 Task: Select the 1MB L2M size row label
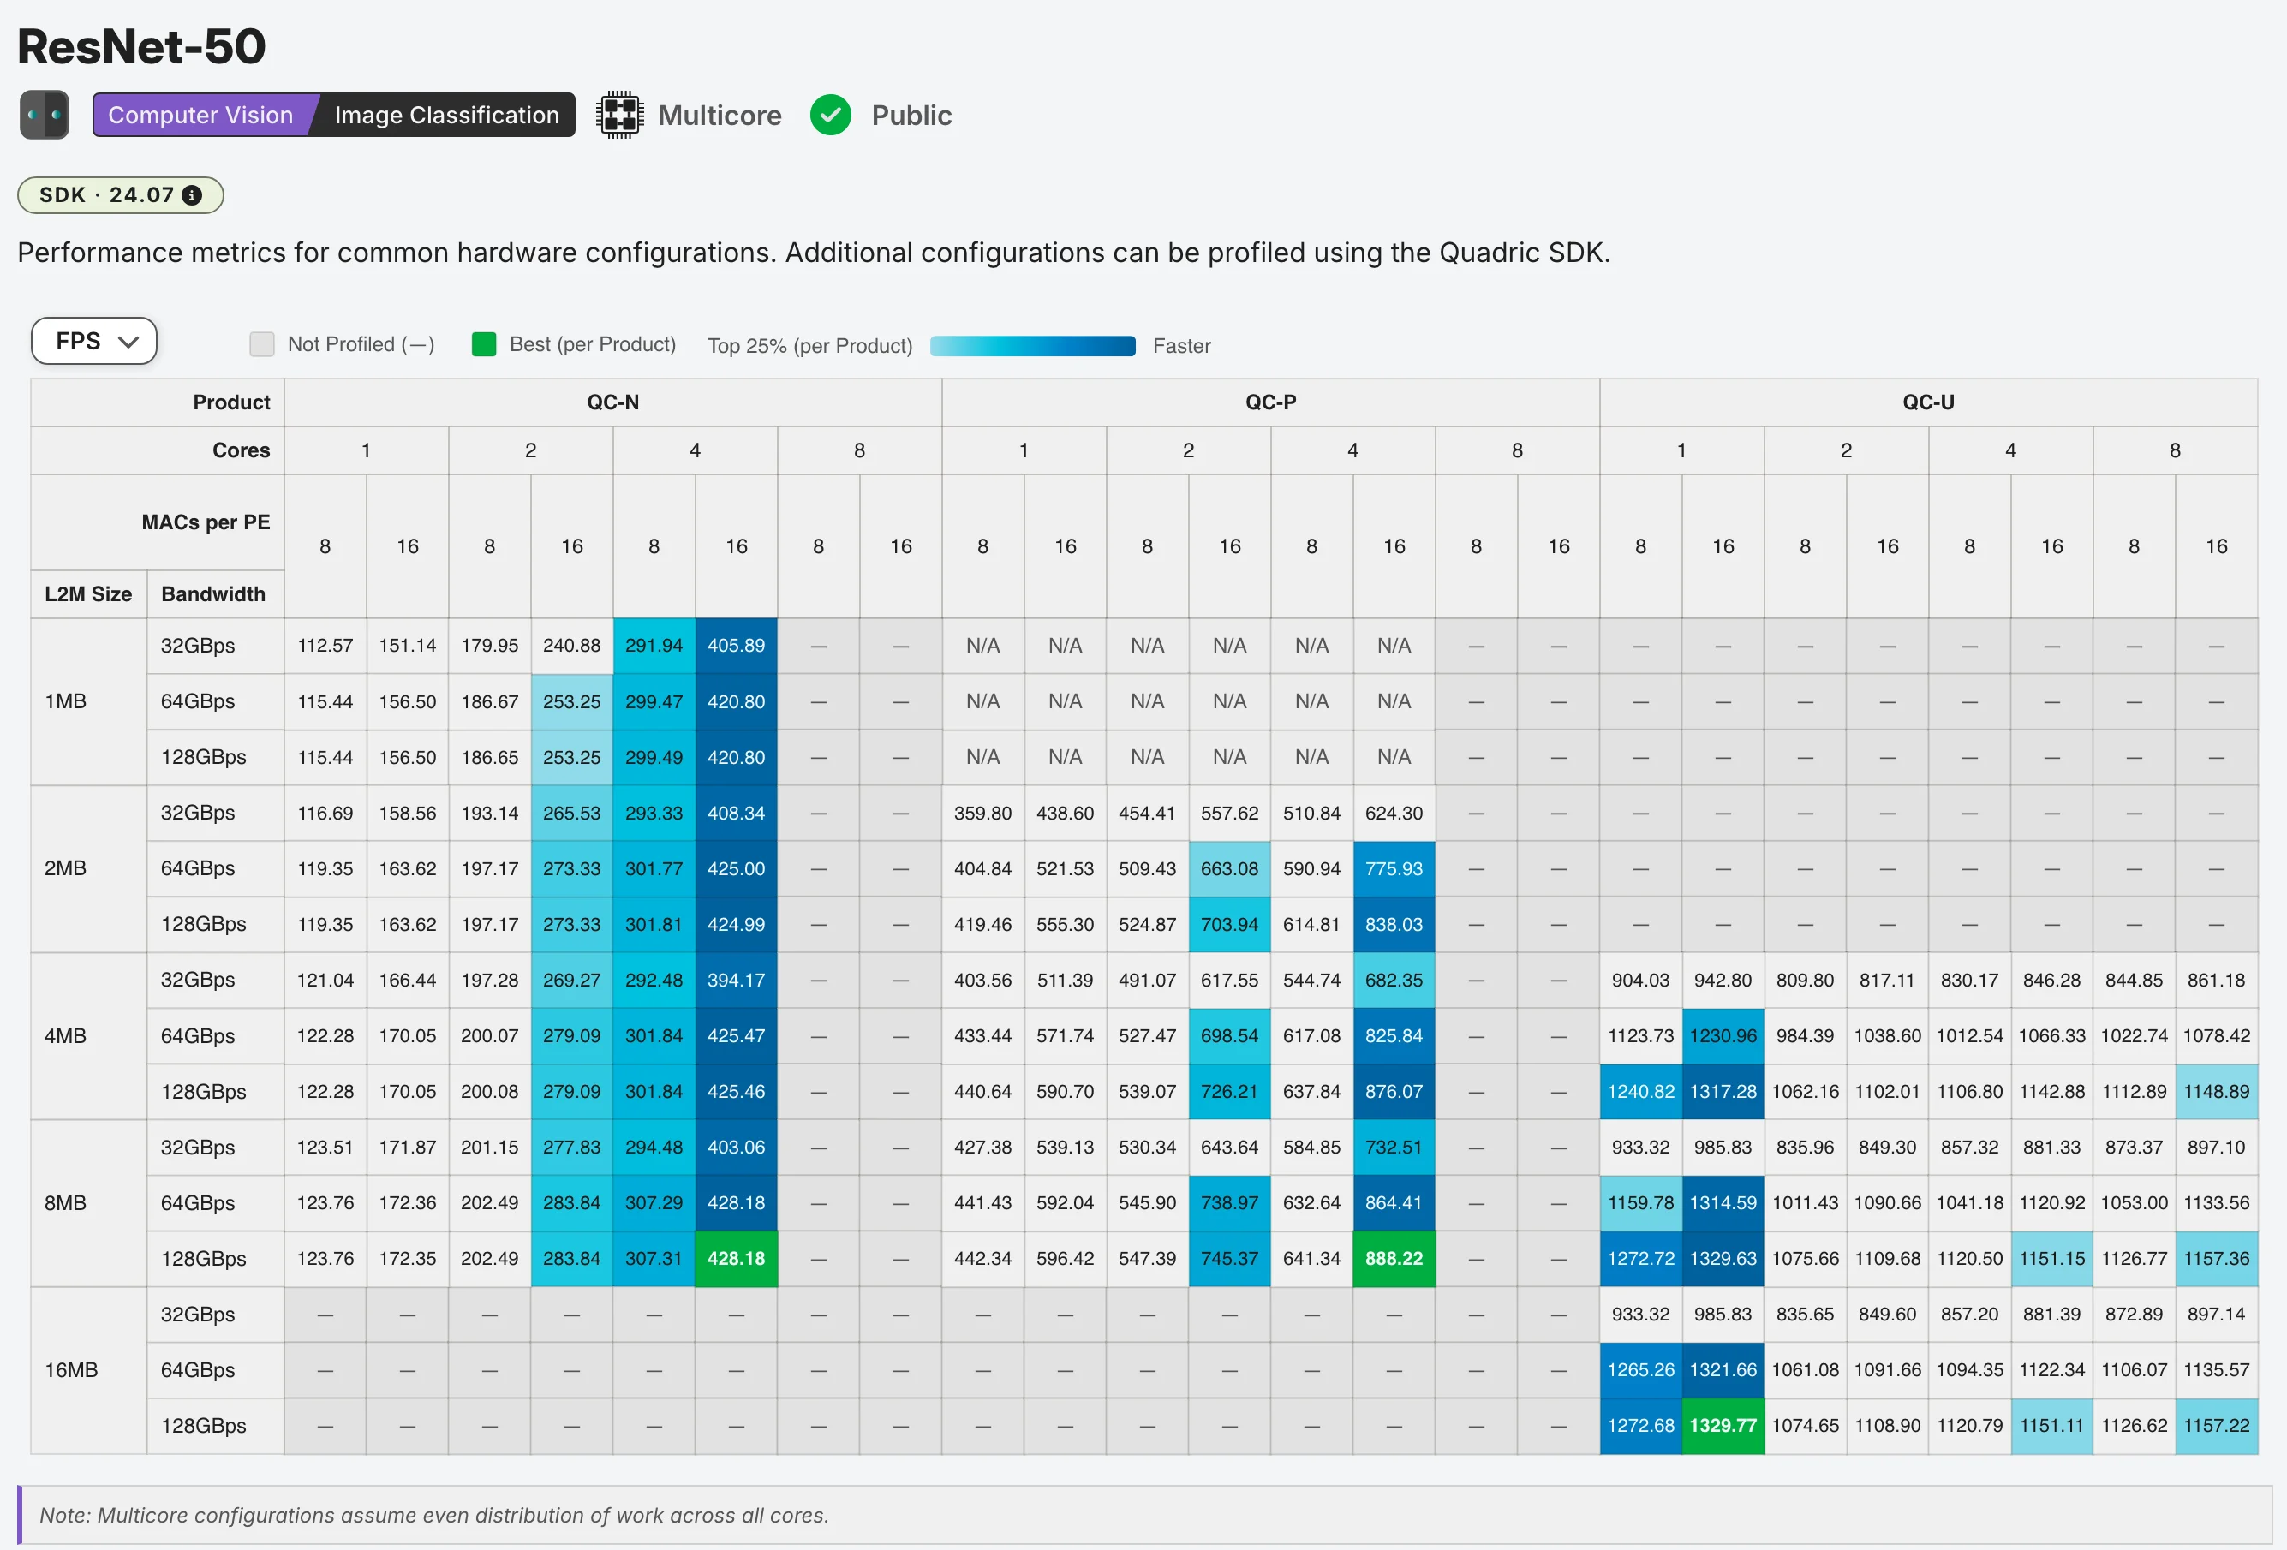[88, 701]
